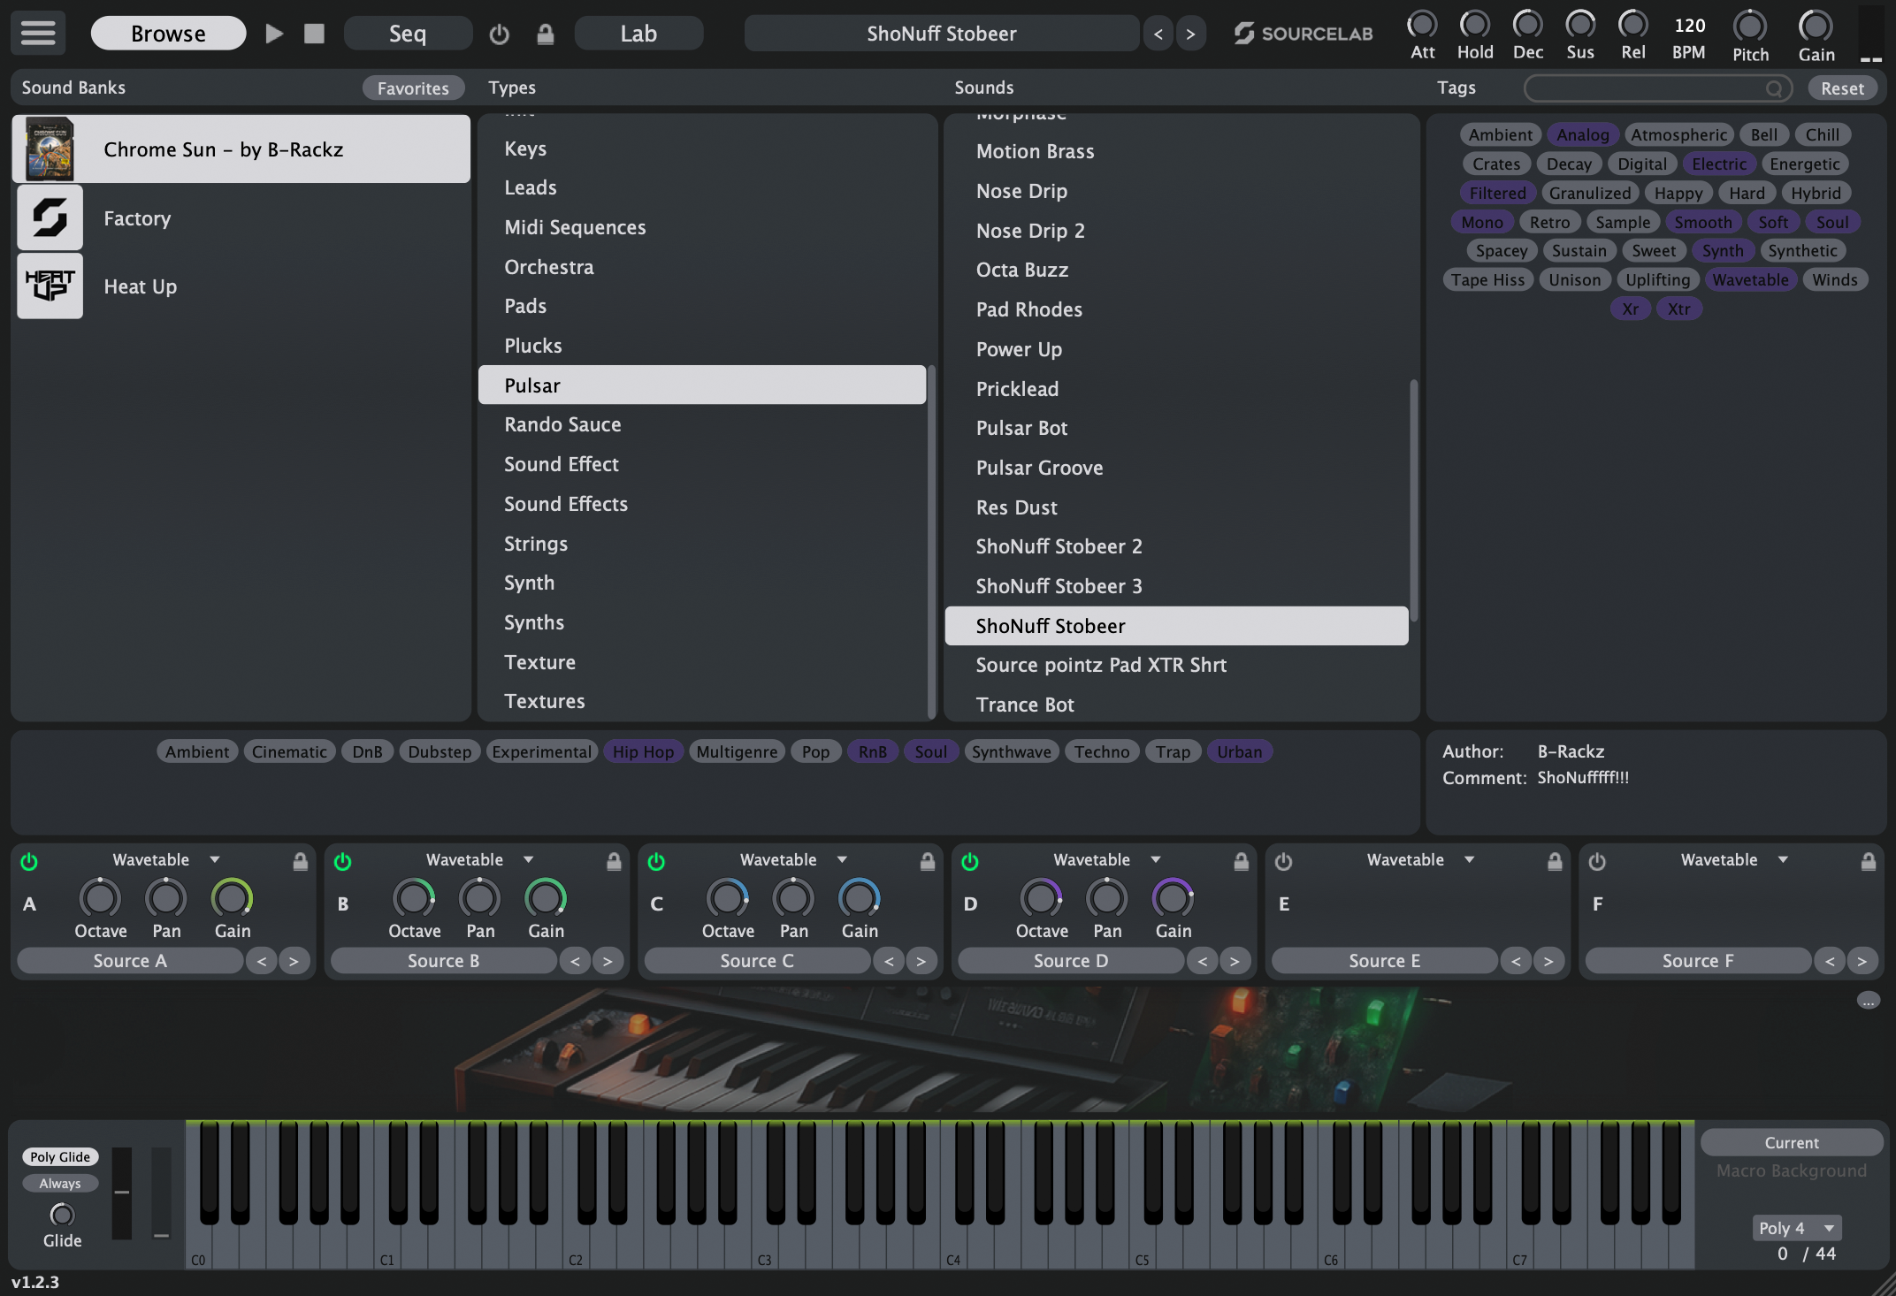The height and width of the screenshot is (1296, 1896).
Task: Start playback with the play button
Action: coord(274,34)
